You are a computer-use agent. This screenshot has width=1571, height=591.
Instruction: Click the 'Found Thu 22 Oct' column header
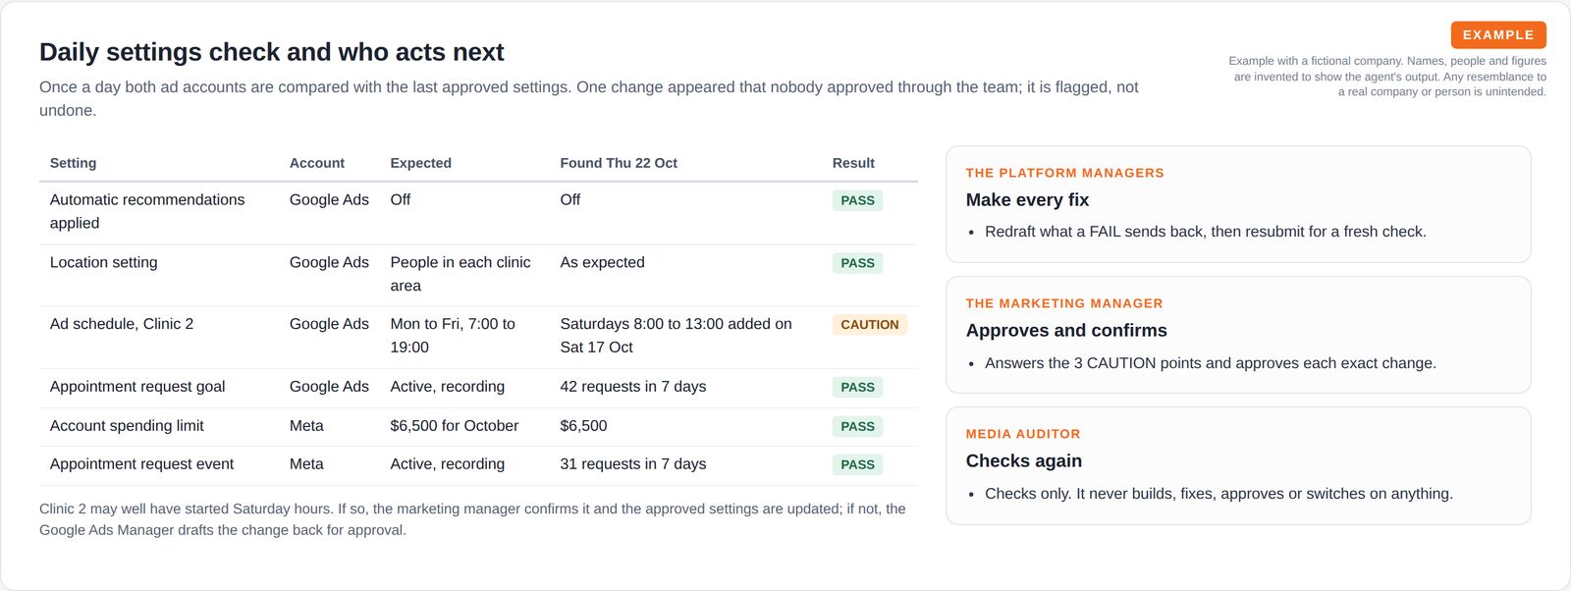point(619,163)
